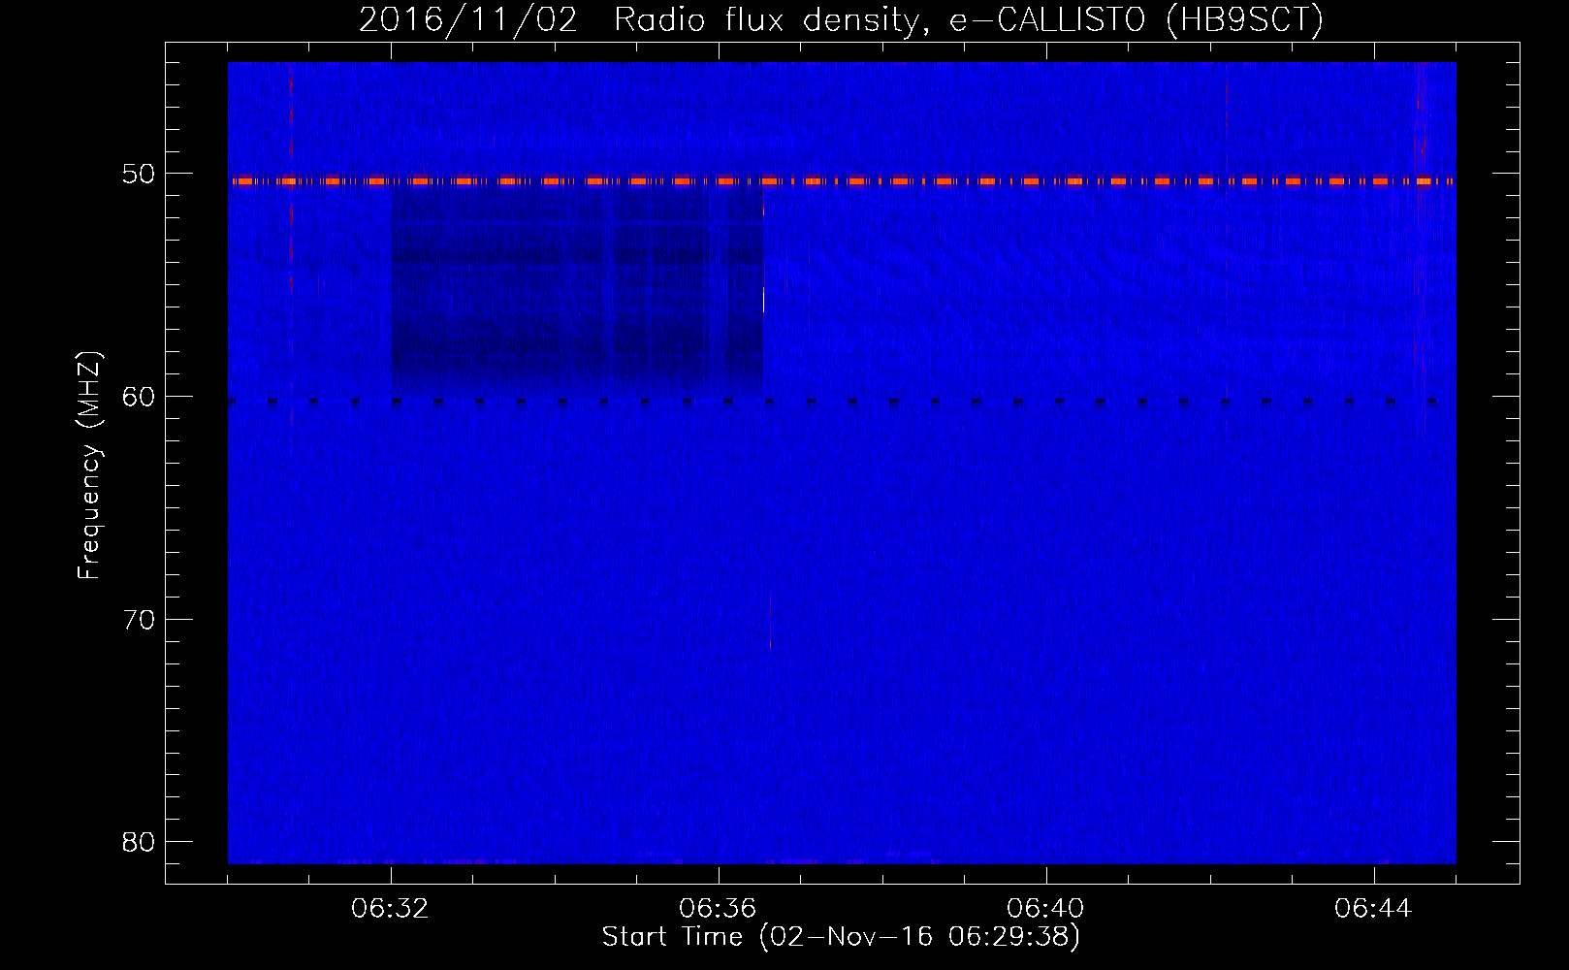The width and height of the screenshot is (1569, 970).
Task: Click the short red vertical streak near 70 MHz
Action: pyautogui.click(x=770, y=621)
